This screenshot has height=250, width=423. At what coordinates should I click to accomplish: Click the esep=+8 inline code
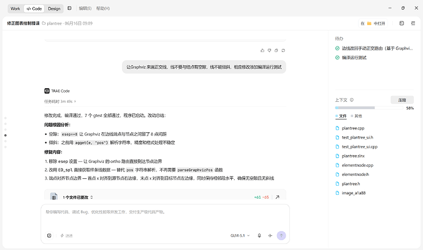point(70,134)
